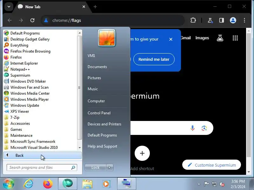Click the programs list scroll down arrow
Screen dimensions: 254x190
click(x=80, y=148)
